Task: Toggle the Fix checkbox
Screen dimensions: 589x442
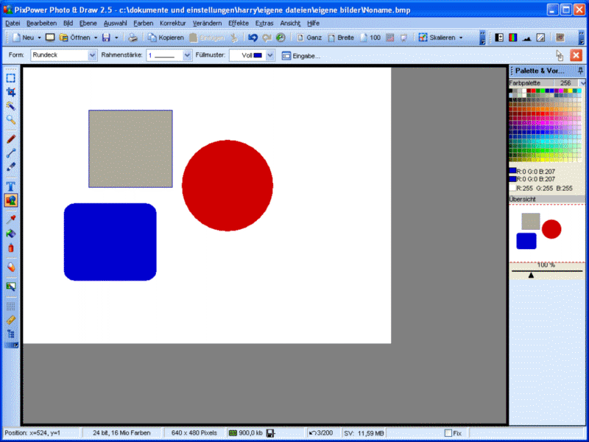Action: click(448, 433)
